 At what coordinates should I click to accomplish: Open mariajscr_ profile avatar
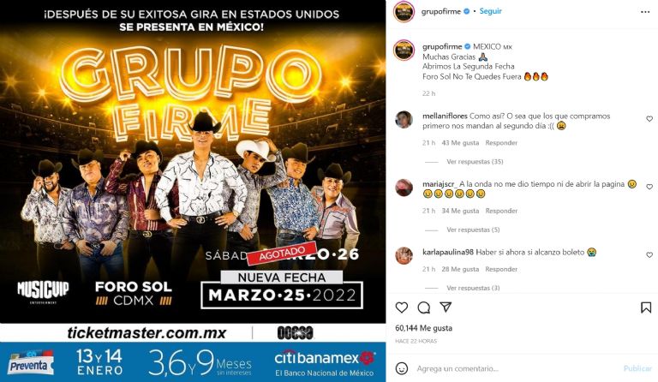point(404,188)
